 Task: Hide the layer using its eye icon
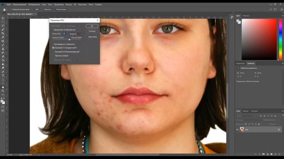[x=237, y=129]
